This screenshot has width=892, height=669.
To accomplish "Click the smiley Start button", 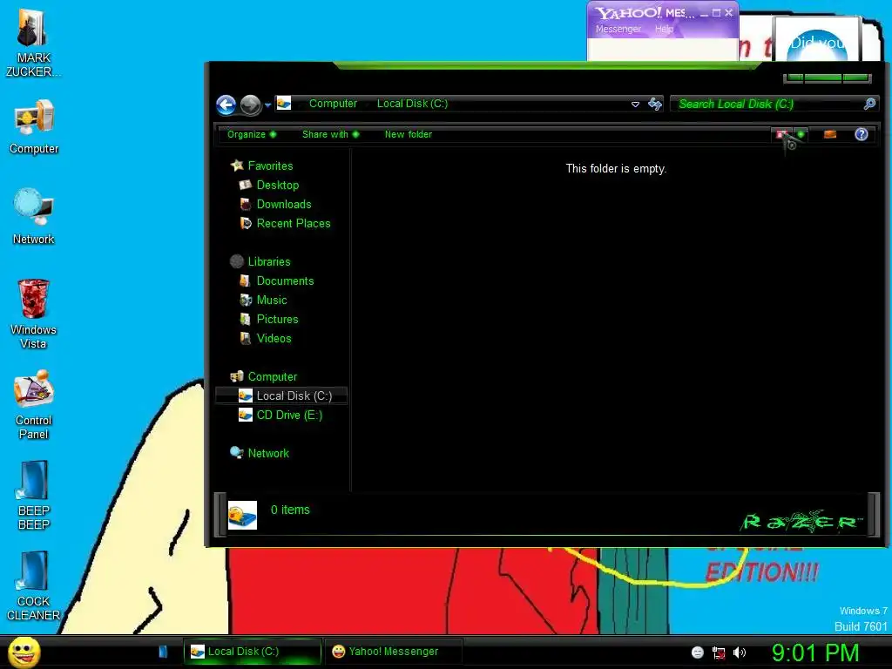I will pos(24,652).
